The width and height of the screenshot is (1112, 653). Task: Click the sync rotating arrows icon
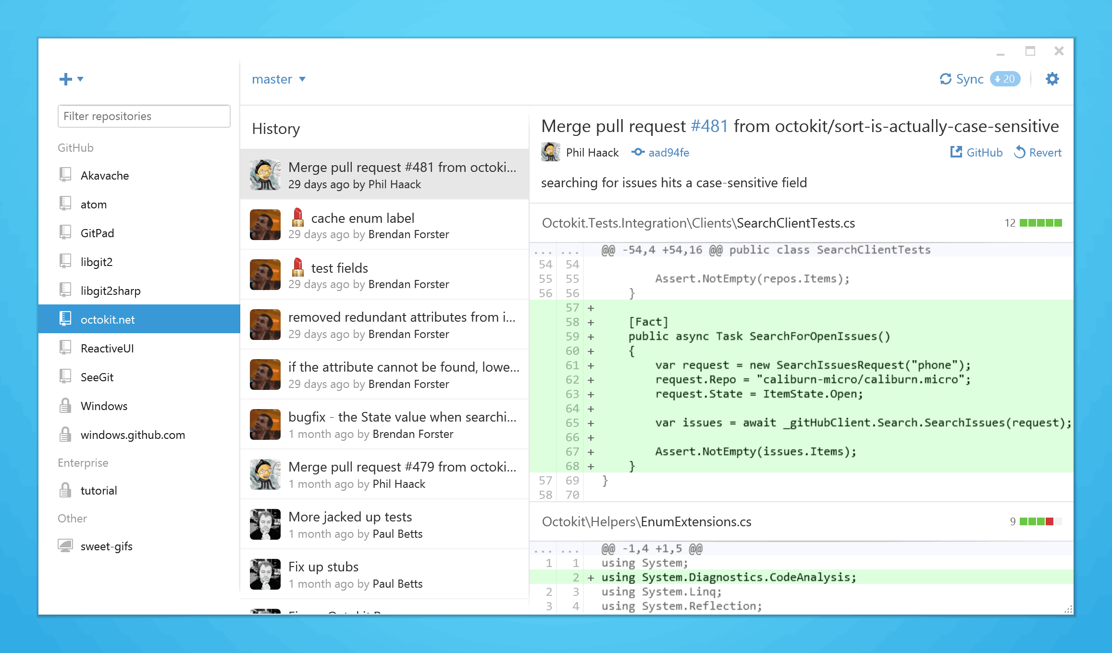(x=946, y=79)
